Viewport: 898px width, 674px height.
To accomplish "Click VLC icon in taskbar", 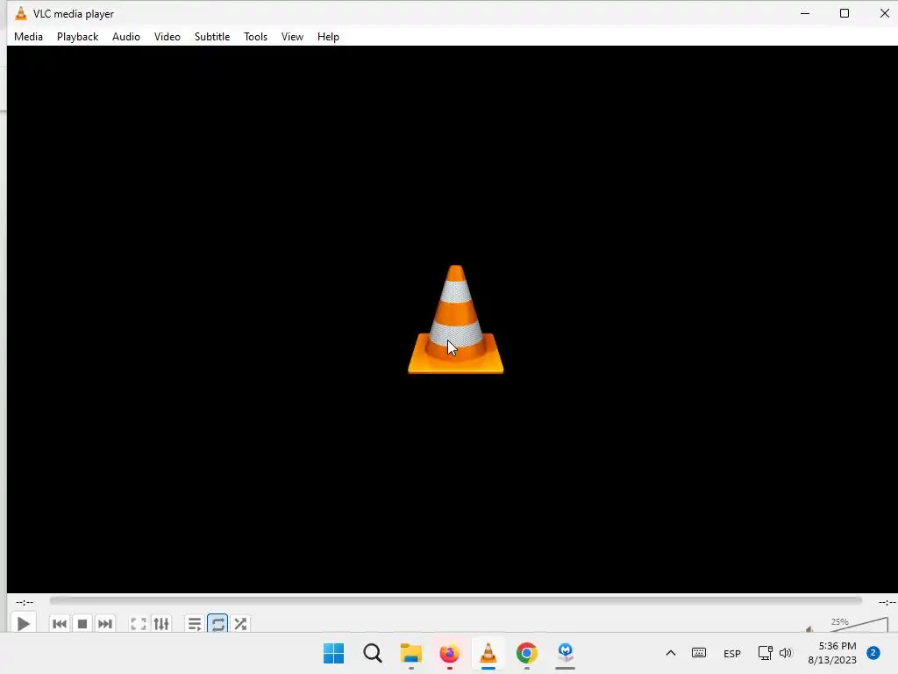I will [488, 653].
